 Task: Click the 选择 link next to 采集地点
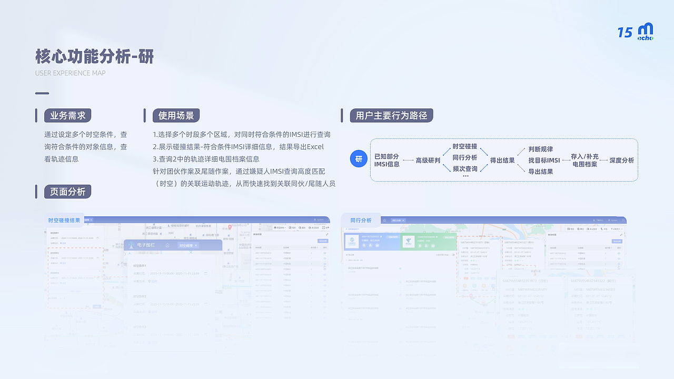click(154, 281)
